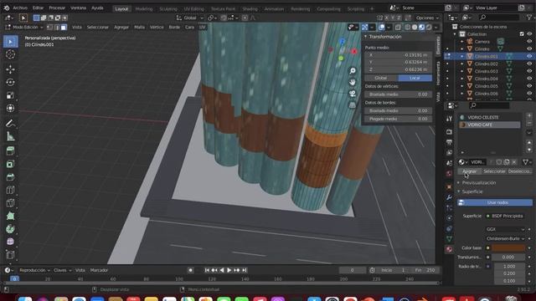Image resolution: width=536 pixels, height=301 pixels.
Task: Open the Archivo menu
Action: click(x=20, y=8)
